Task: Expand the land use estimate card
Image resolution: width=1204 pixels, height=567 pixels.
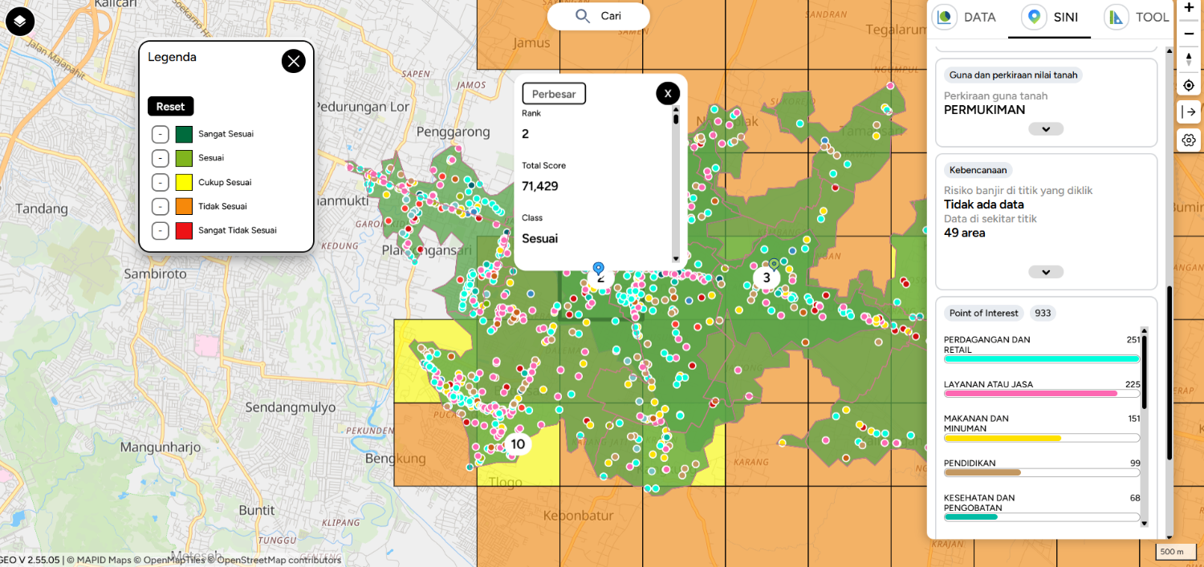Action: (1045, 129)
